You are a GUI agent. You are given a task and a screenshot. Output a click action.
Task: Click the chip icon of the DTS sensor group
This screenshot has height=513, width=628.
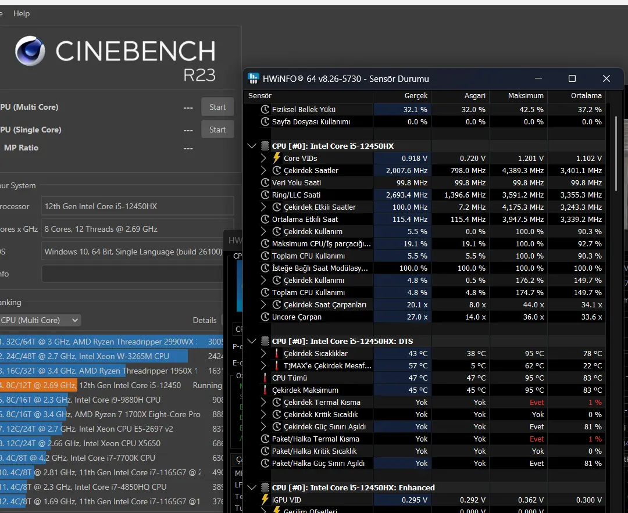point(265,342)
